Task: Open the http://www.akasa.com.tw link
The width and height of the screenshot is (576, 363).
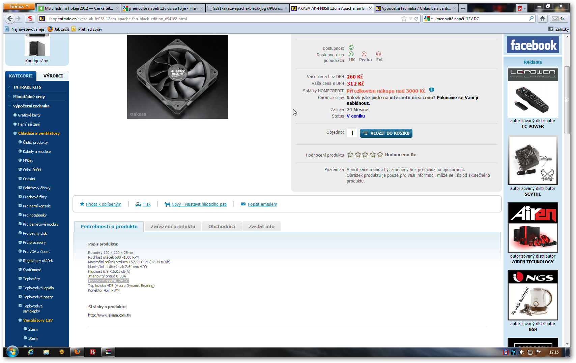Action: click(x=110, y=315)
